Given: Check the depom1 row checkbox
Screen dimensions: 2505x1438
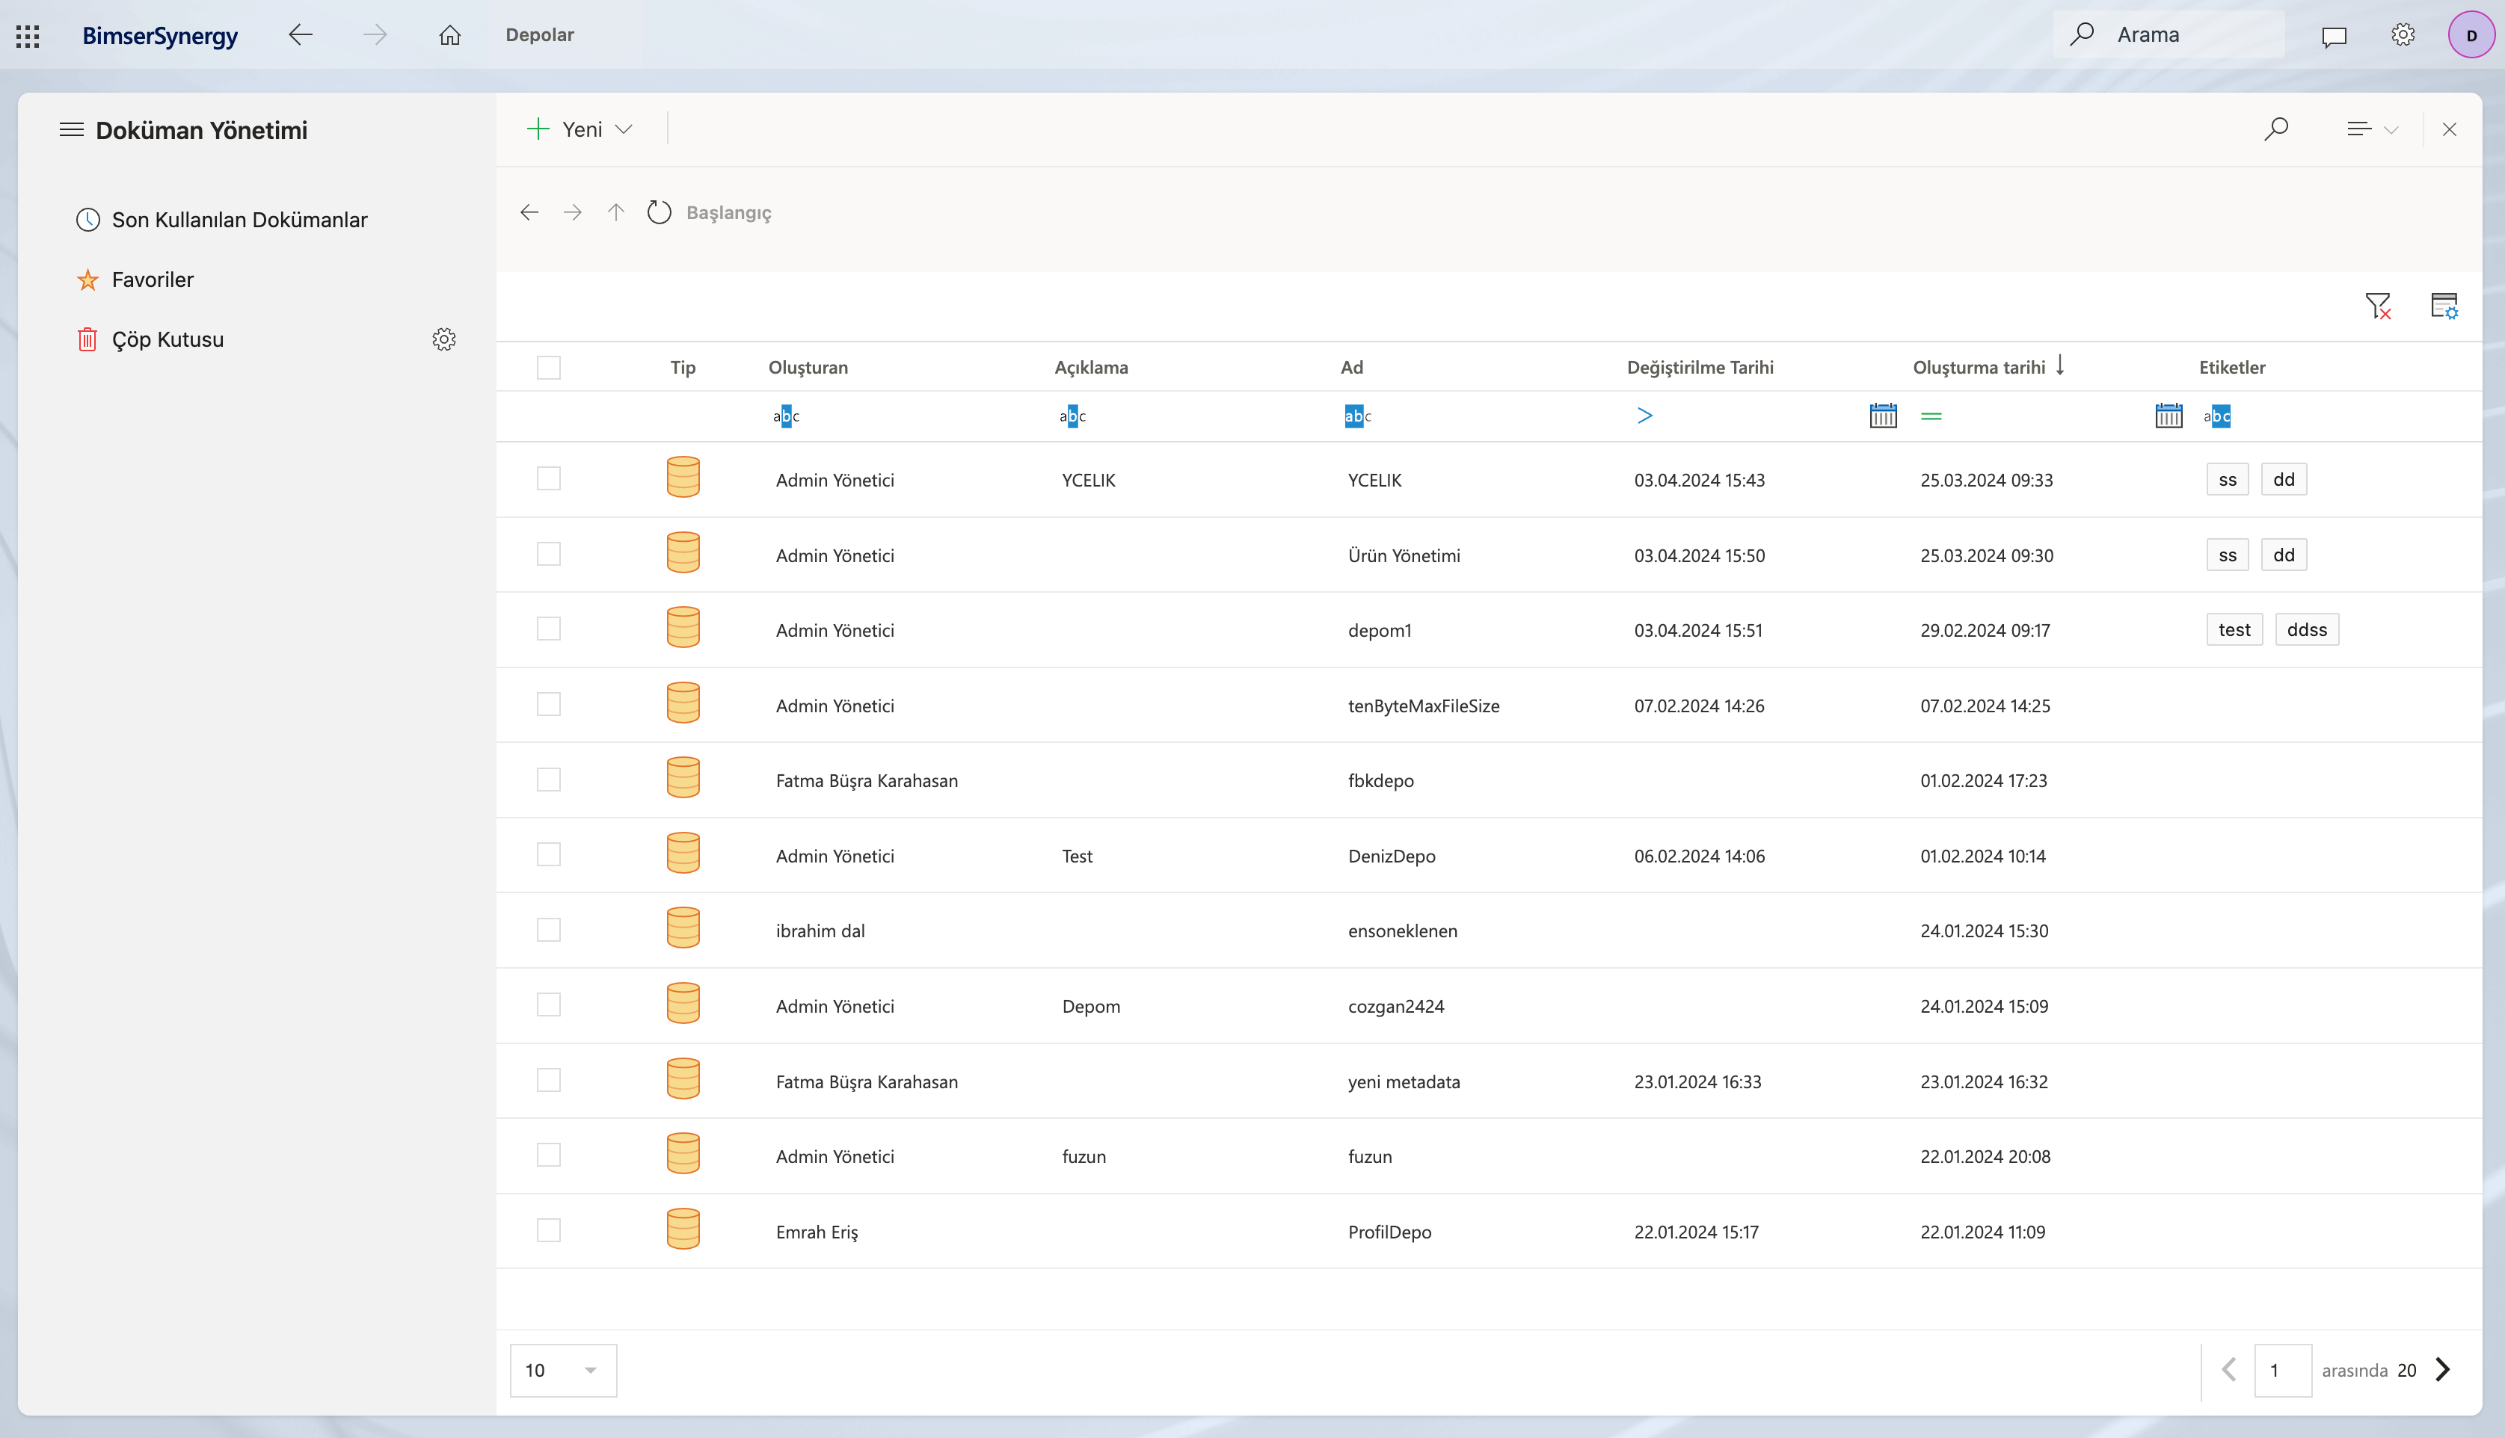Looking at the screenshot, I should coord(548,629).
